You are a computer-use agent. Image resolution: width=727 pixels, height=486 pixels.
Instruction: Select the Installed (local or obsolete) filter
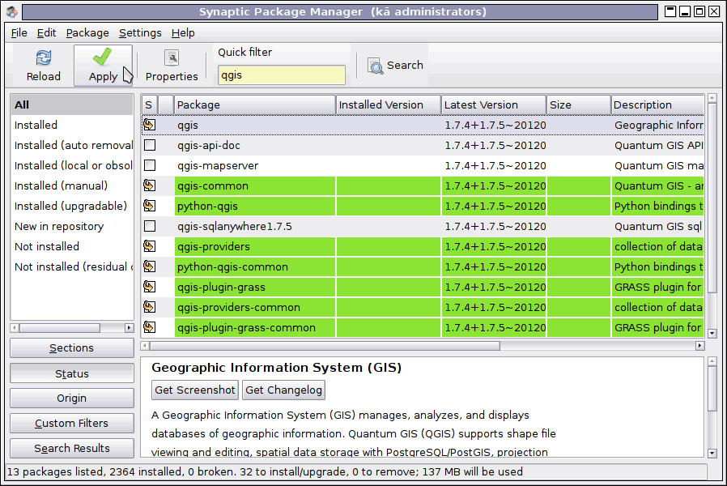pyautogui.click(x=72, y=165)
